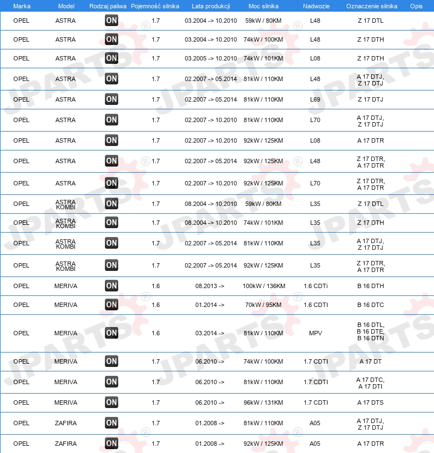Click the ON fuel icon in the Astra L08 92kW row
Viewport: 434px width, 453px height.
[112, 140]
